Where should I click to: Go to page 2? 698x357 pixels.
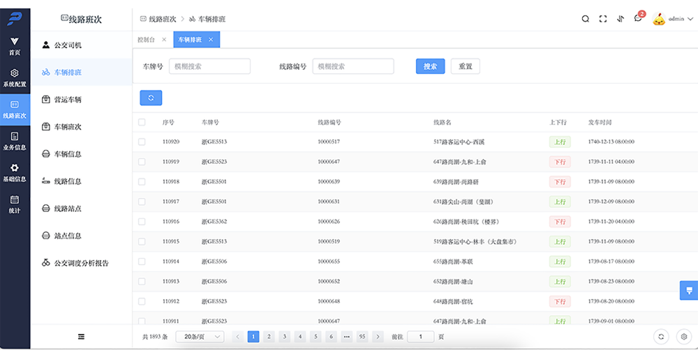(269, 337)
